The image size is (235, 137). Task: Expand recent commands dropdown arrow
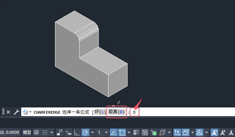30,112
